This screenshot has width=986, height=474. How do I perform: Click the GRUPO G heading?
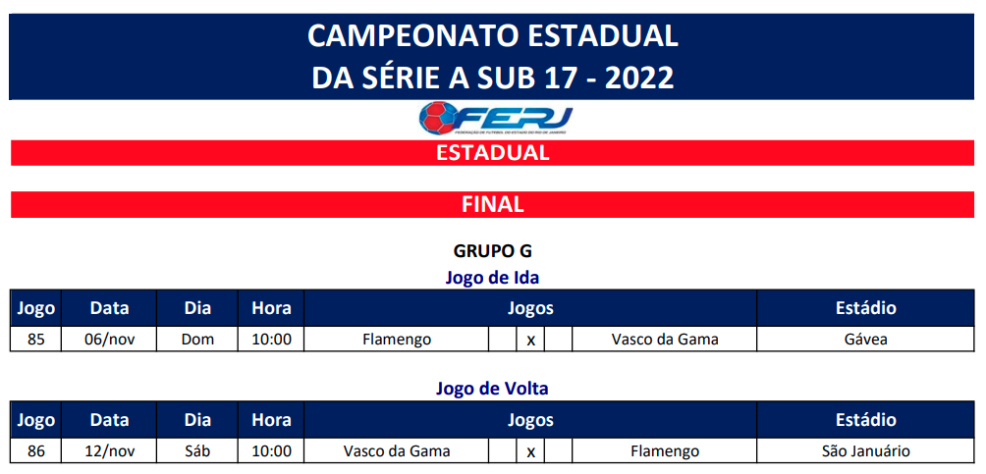click(493, 251)
